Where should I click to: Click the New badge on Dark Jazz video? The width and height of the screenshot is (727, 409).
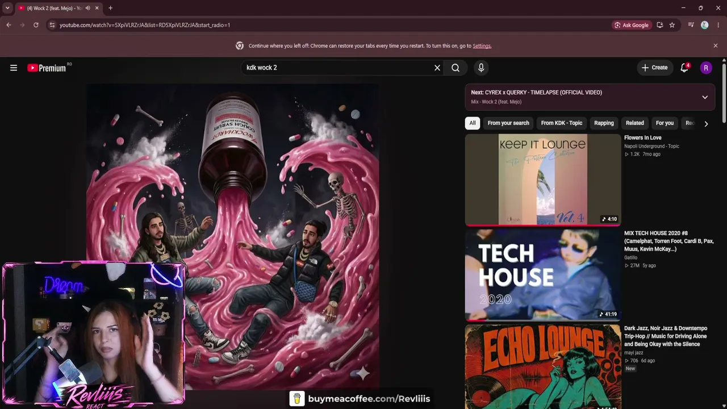[x=630, y=369]
